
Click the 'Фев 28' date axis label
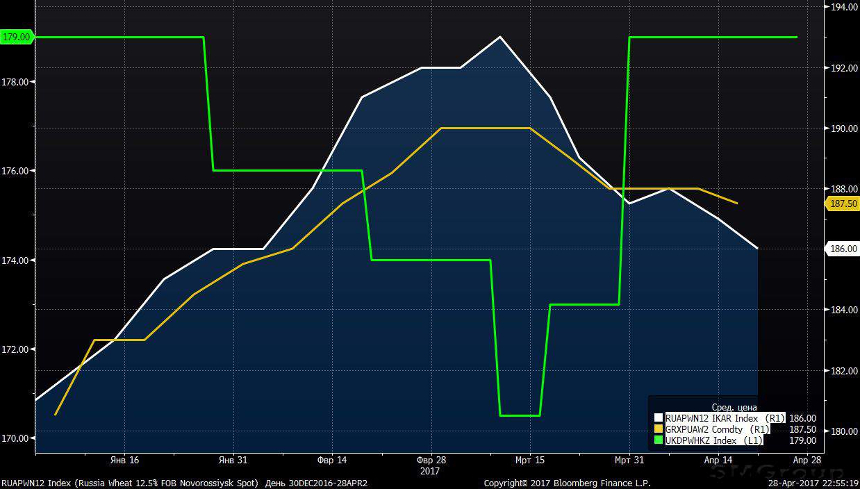point(431,461)
